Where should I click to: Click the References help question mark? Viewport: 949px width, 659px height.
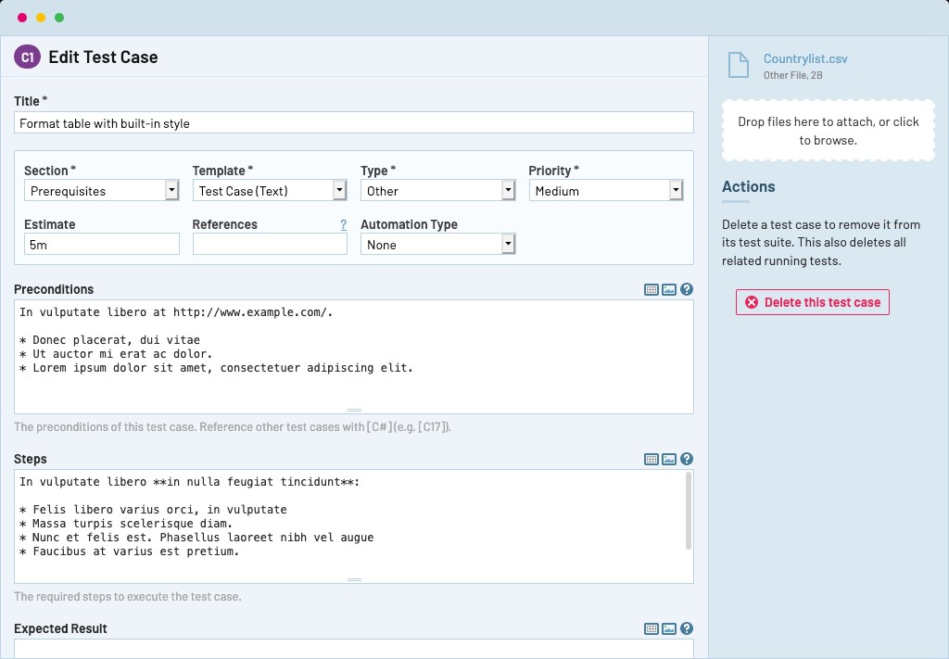tap(343, 223)
